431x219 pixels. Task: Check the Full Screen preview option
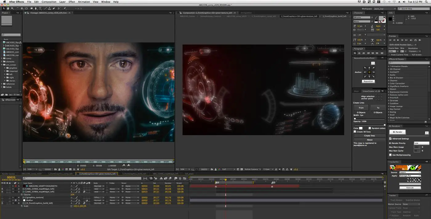[x=410, y=55]
